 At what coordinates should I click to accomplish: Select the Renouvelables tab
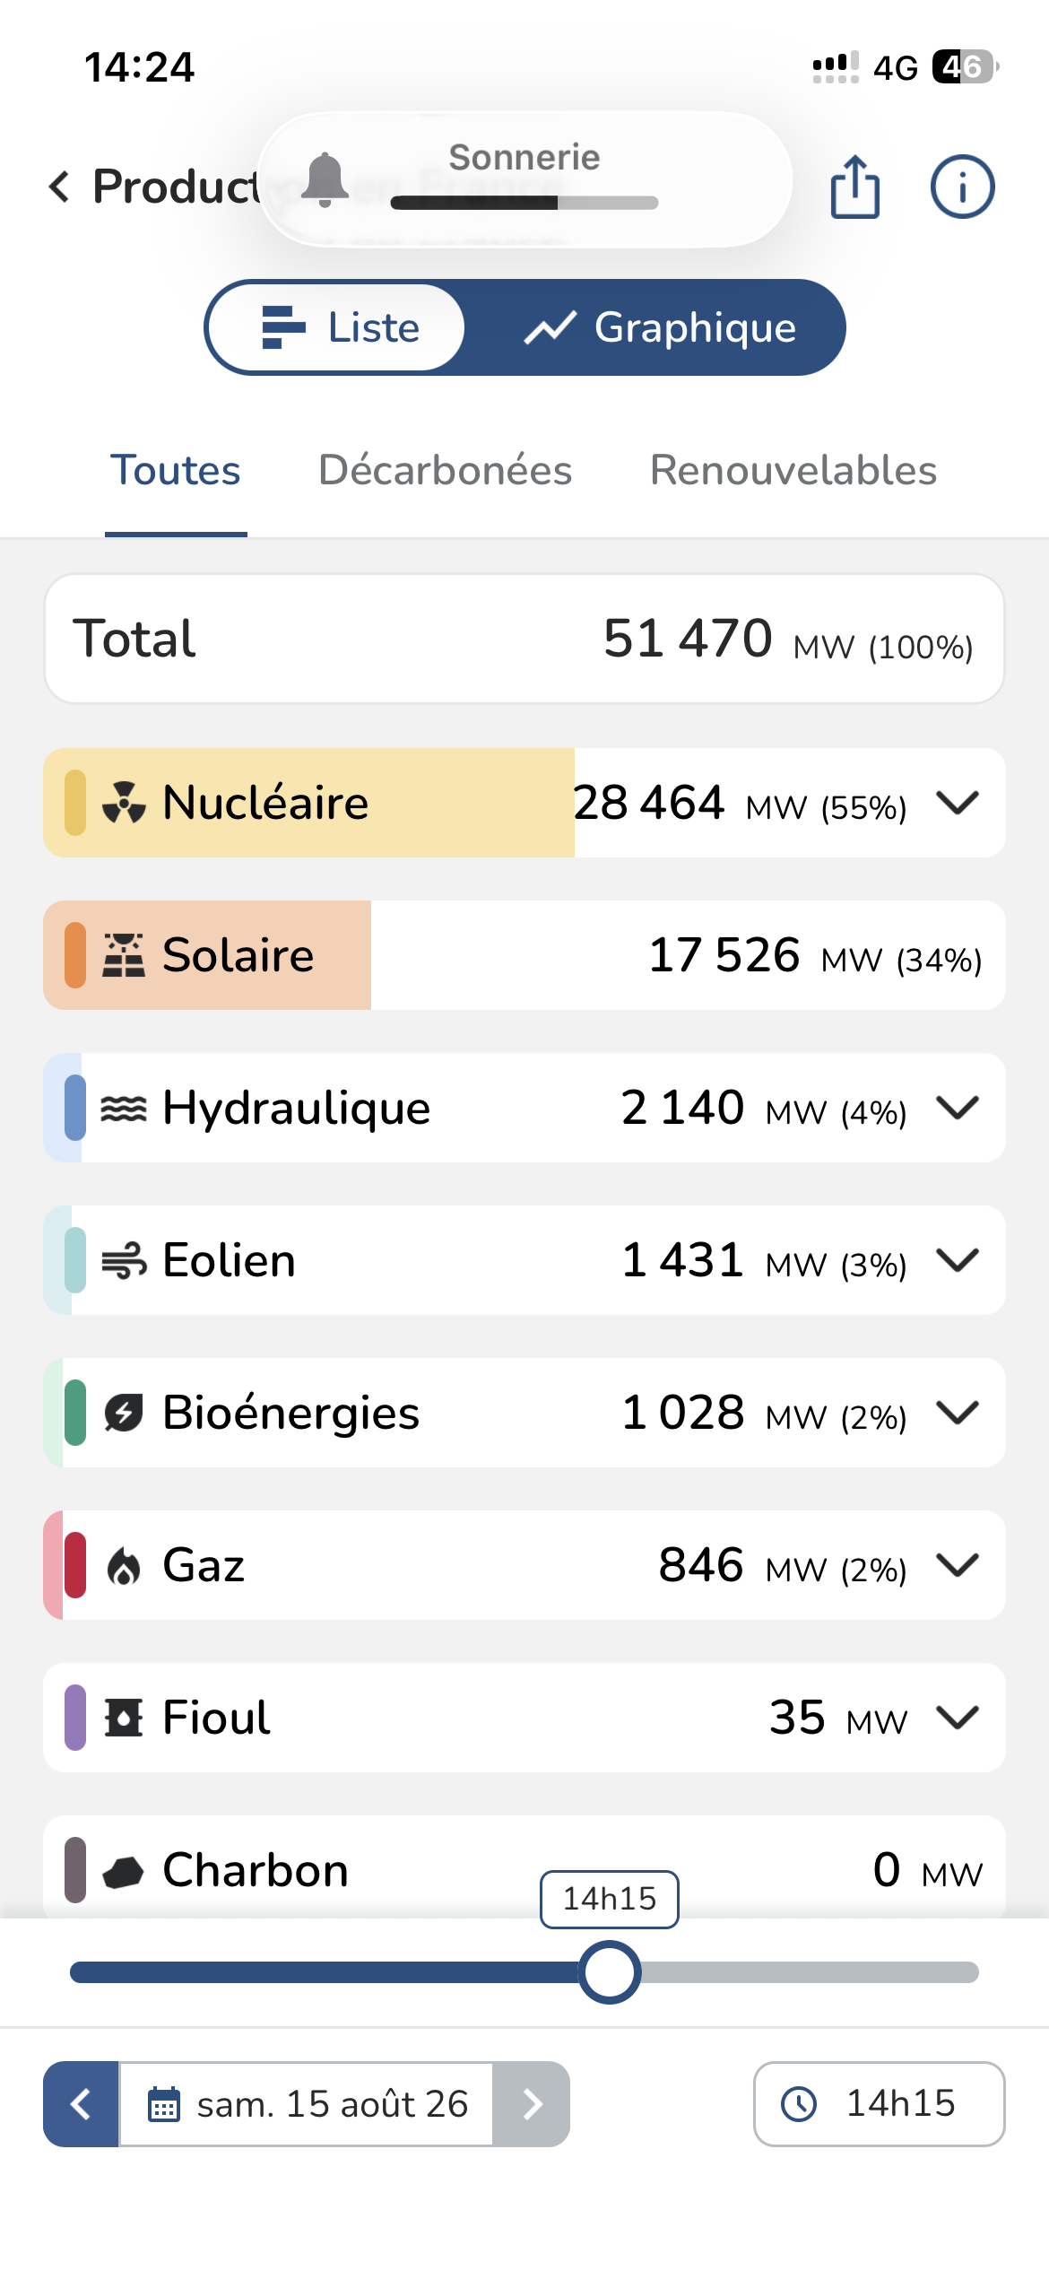click(x=793, y=470)
